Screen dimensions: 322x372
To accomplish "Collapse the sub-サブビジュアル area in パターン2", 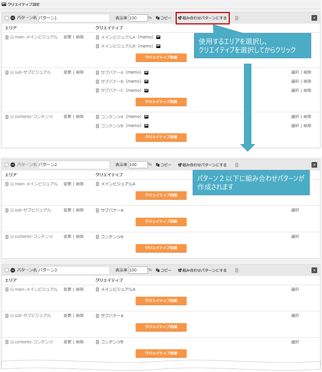I will [x=12, y=210].
